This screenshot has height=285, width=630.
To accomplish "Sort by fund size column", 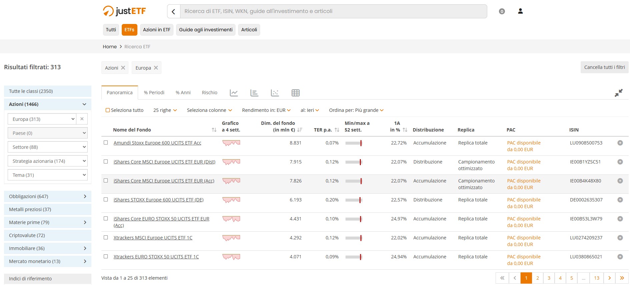I will 299,130.
